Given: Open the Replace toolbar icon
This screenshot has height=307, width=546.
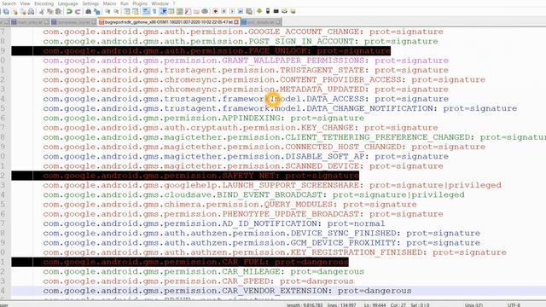Looking at the screenshot, I should point(97,11).
